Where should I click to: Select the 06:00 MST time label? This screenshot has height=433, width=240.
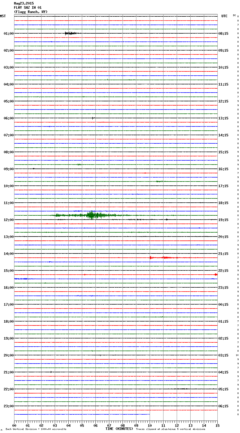pos(9,118)
